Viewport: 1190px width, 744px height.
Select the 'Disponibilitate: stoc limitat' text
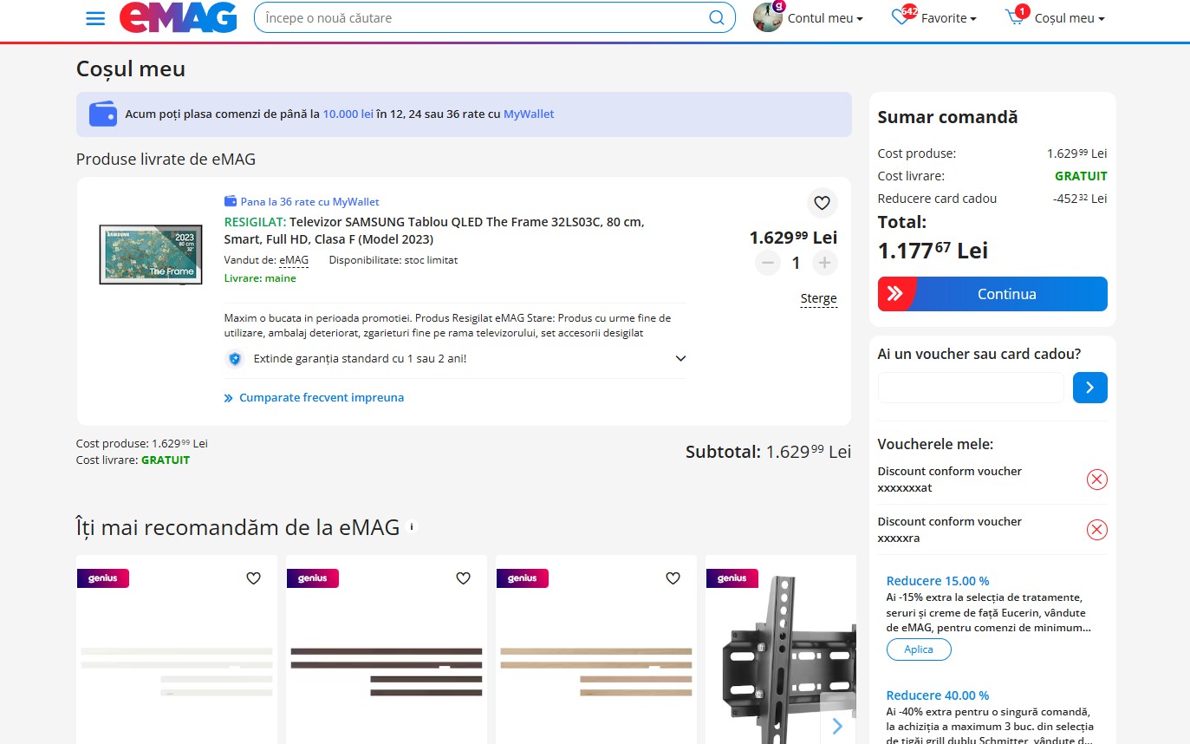(393, 260)
